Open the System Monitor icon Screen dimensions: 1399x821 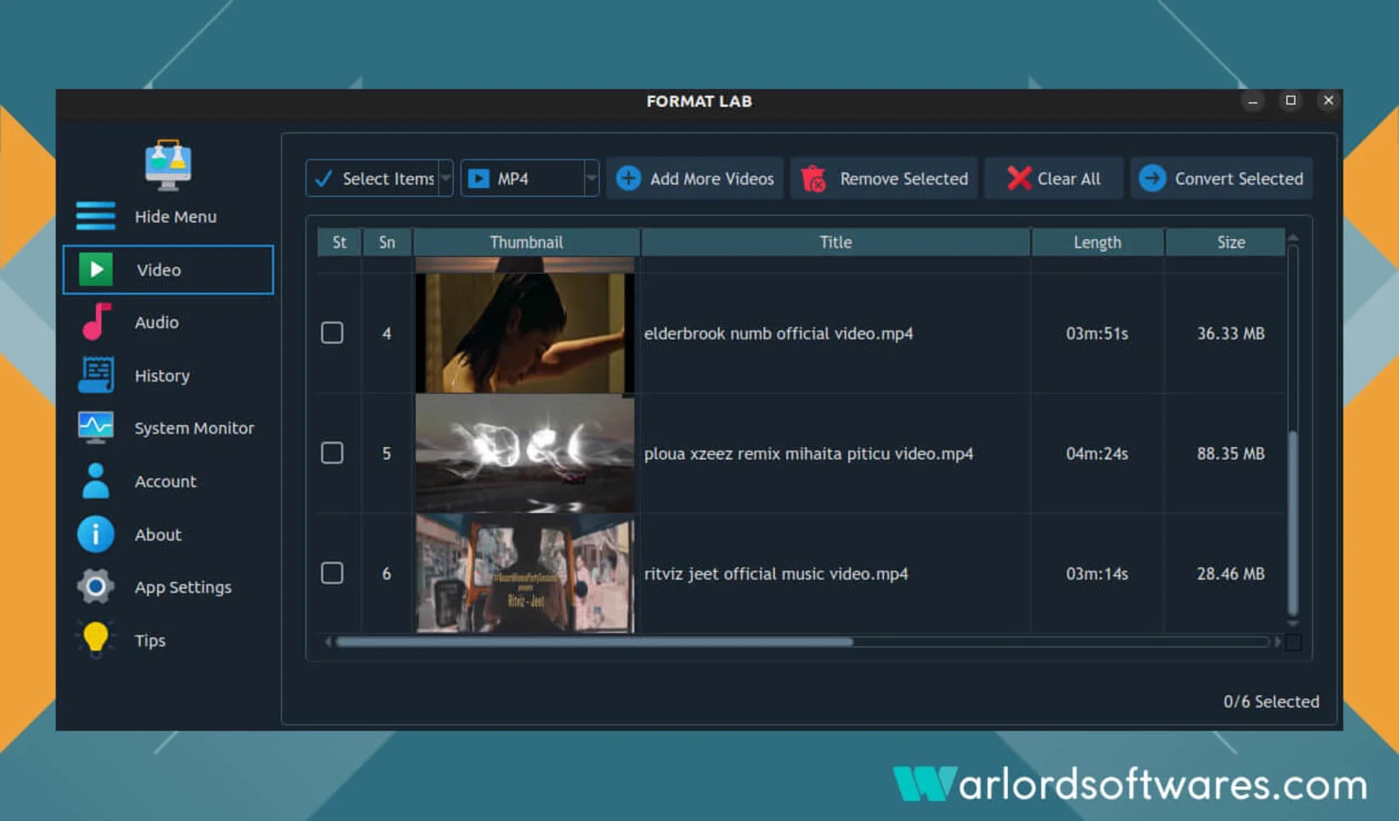(96, 428)
